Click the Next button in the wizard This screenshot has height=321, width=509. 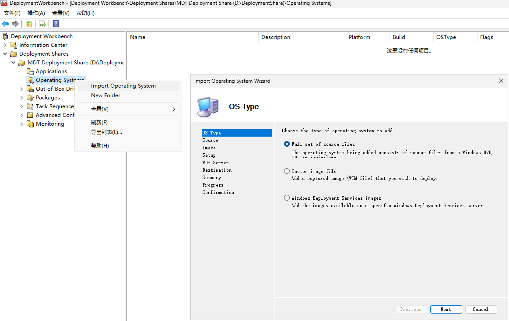click(x=446, y=309)
